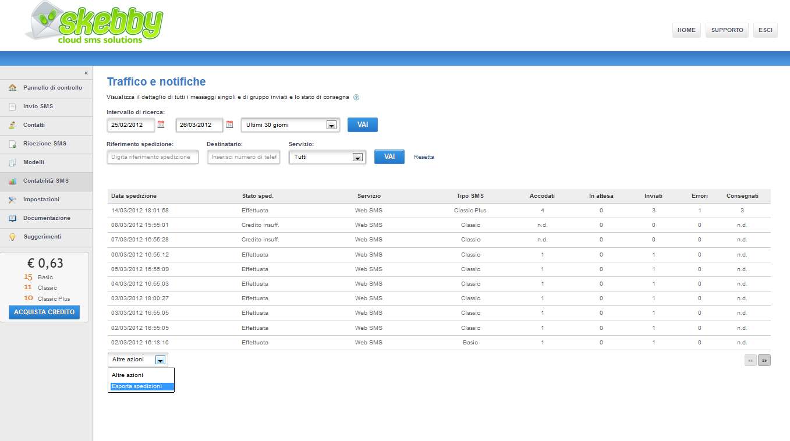Open Contabilità SMS menu item
The height and width of the screenshot is (441, 790).
47,181
